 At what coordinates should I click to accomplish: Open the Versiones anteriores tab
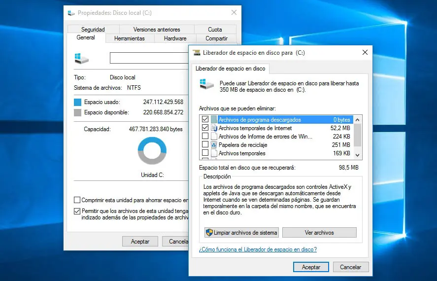157,29
